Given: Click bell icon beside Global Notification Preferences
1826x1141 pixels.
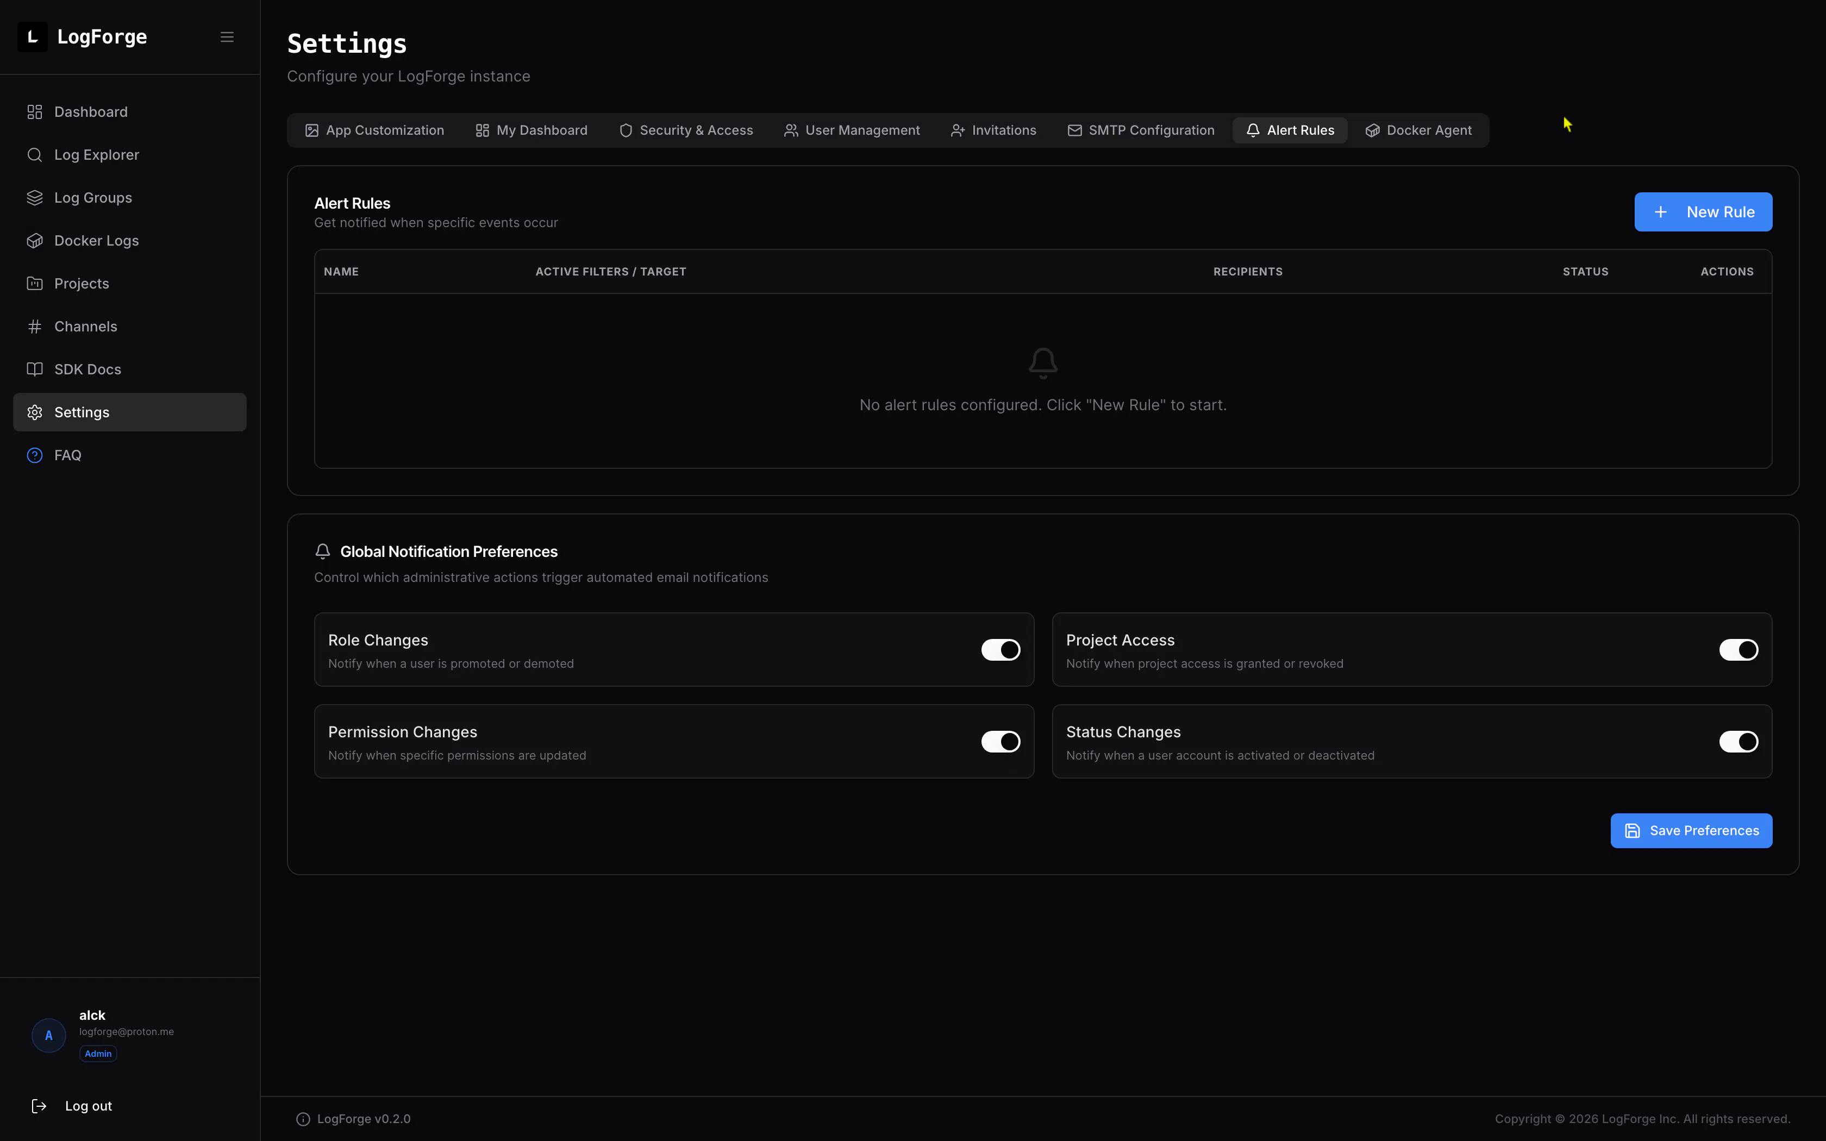Looking at the screenshot, I should [323, 551].
